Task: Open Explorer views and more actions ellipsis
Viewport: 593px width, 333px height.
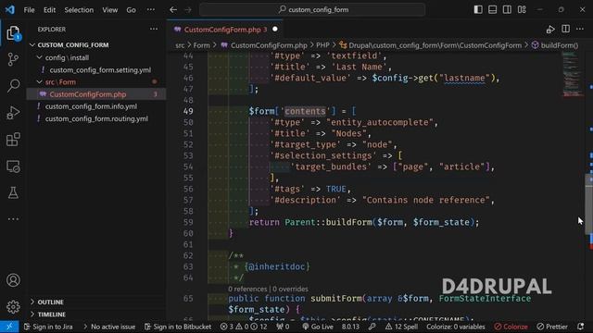Action: [154, 29]
